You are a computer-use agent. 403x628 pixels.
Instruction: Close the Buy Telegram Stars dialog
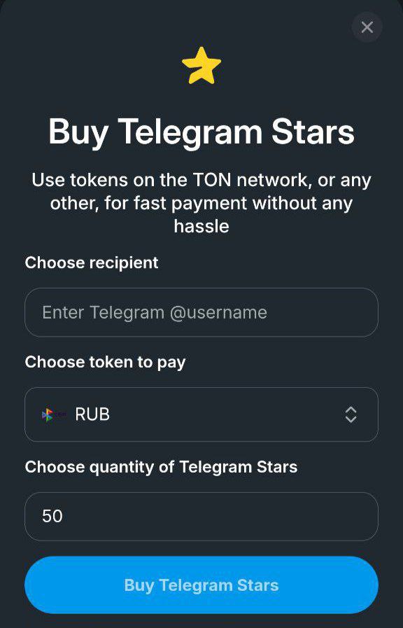click(367, 27)
